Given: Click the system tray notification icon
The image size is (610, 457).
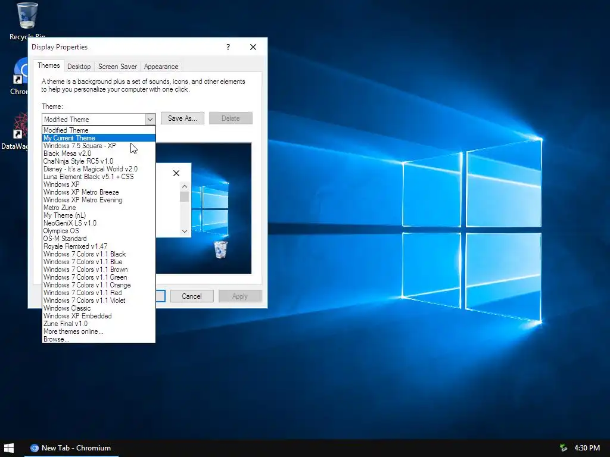Looking at the screenshot, I should click(x=563, y=448).
